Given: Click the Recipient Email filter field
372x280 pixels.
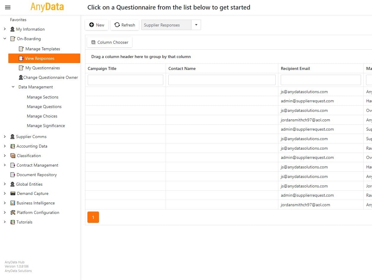Looking at the screenshot, I should pyautogui.click(x=321, y=80).
